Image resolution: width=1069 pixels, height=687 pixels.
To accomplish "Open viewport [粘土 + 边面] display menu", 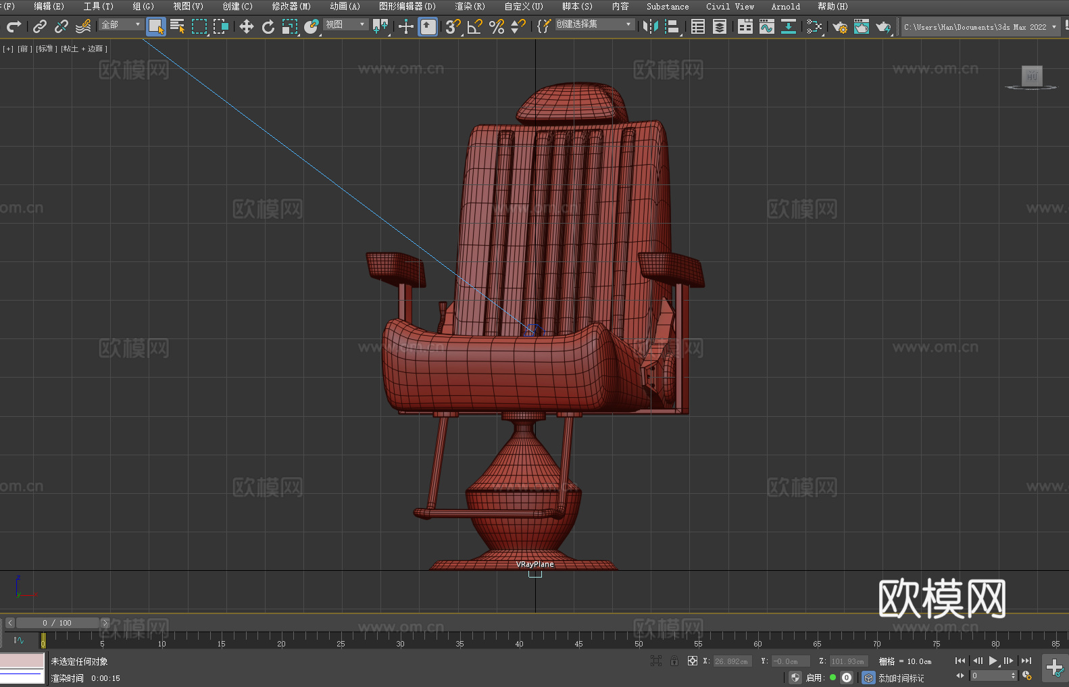I will tap(84, 49).
